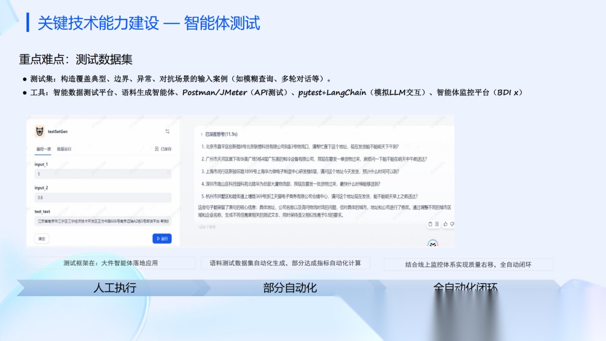Click the 1204 个字符 character count

point(206,227)
